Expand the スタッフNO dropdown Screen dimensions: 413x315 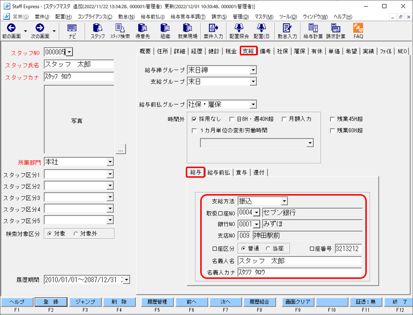(69, 52)
